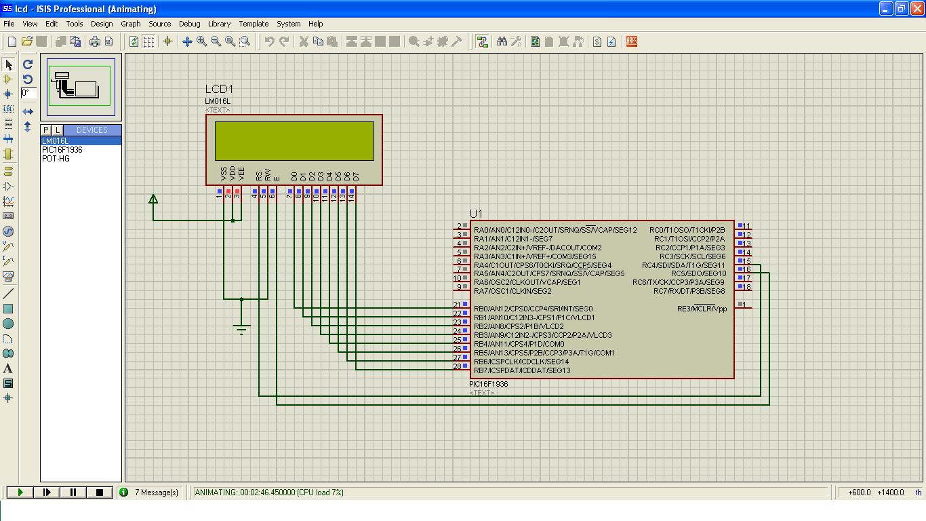Select Virtual instruments mode
Screen dimensions: 926x521
click(x=8, y=276)
